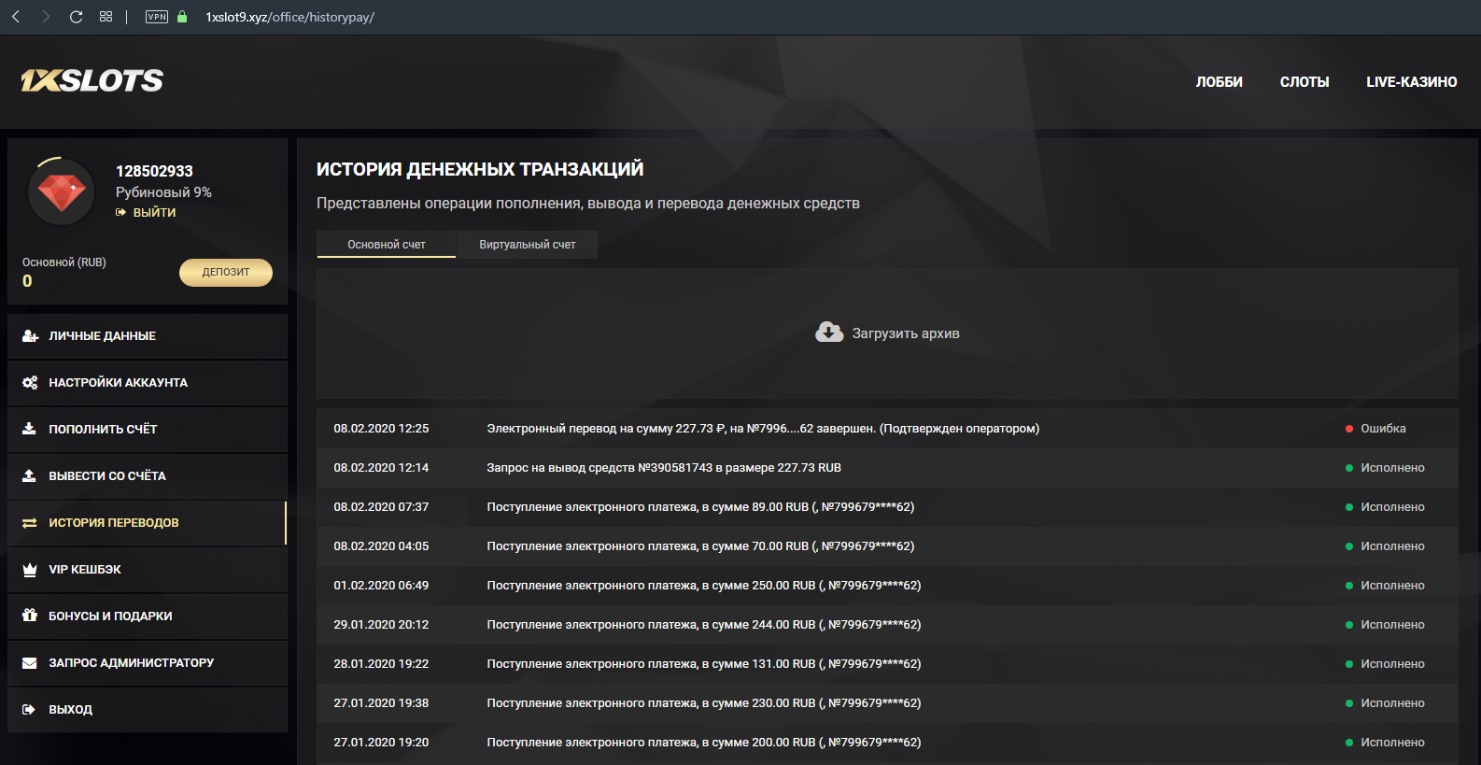This screenshot has width=1481, height=765.
Task: Click the 244.00 RUB payment description
Action: coord(704,625)
